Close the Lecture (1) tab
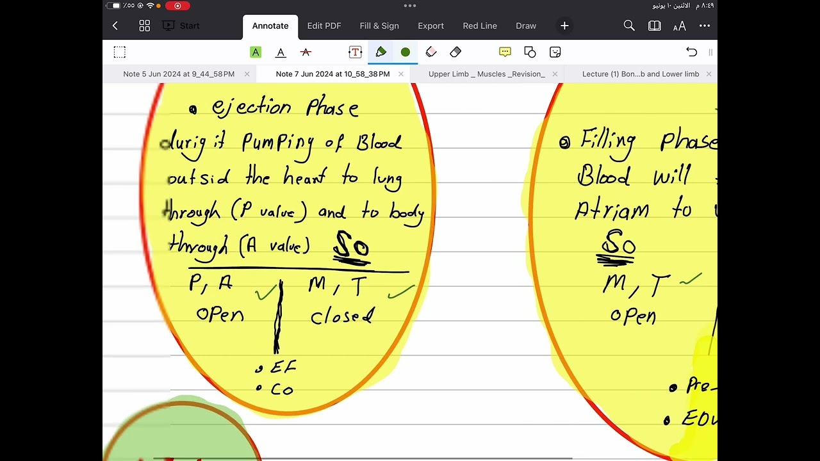This screenshot has height=461, width=820. coord(709,74)
